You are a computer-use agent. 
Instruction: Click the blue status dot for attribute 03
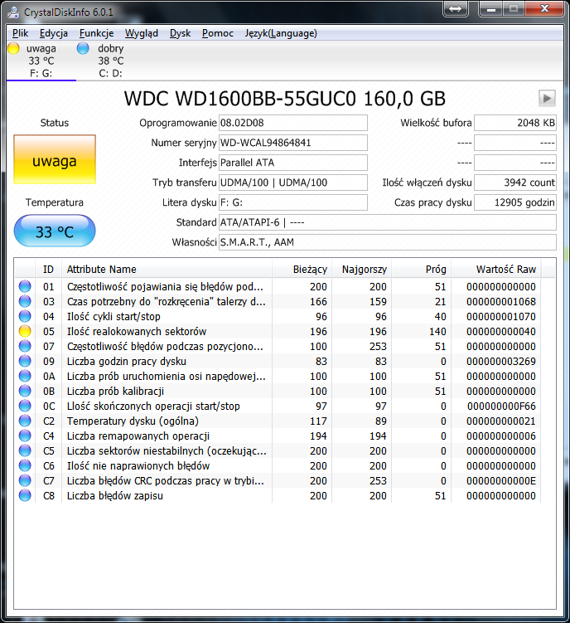click(x=25, y=302)
